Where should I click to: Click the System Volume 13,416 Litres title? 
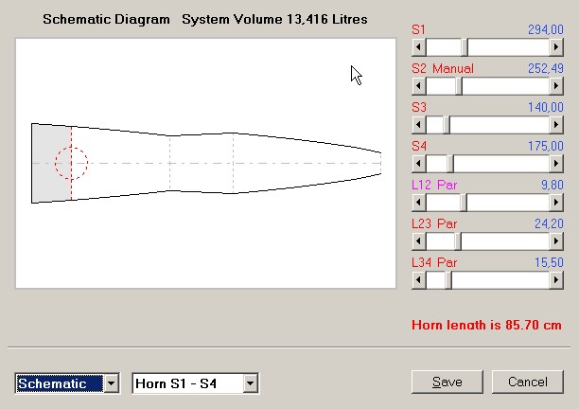(274, 19)
